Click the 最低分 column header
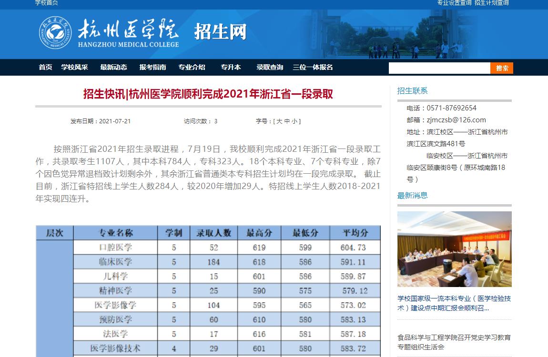Image resolution: width=548 pixels, height=357 pixels. [305, 233]
